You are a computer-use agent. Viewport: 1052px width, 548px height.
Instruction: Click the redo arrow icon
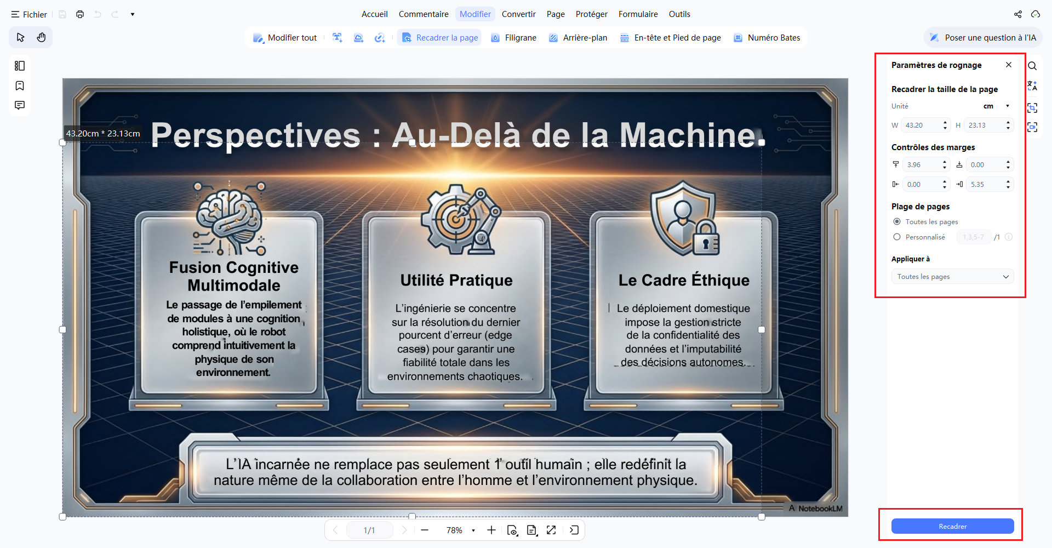[115, 14]
